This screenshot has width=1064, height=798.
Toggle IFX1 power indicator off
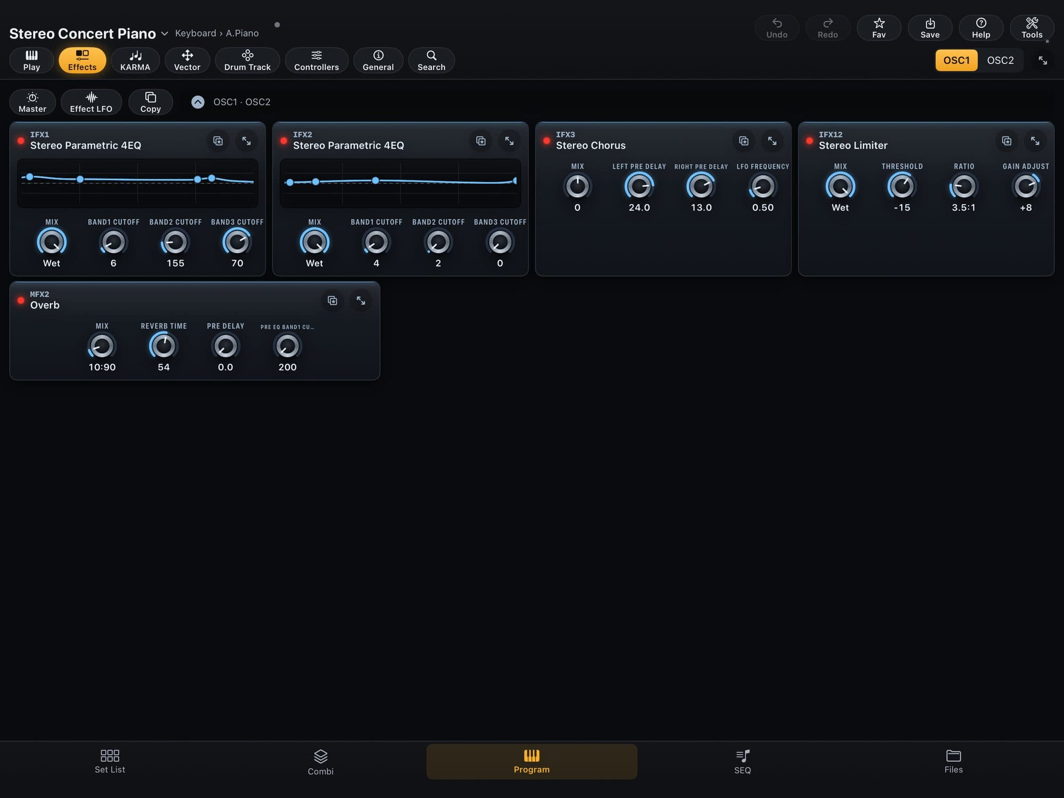[21, 141]
